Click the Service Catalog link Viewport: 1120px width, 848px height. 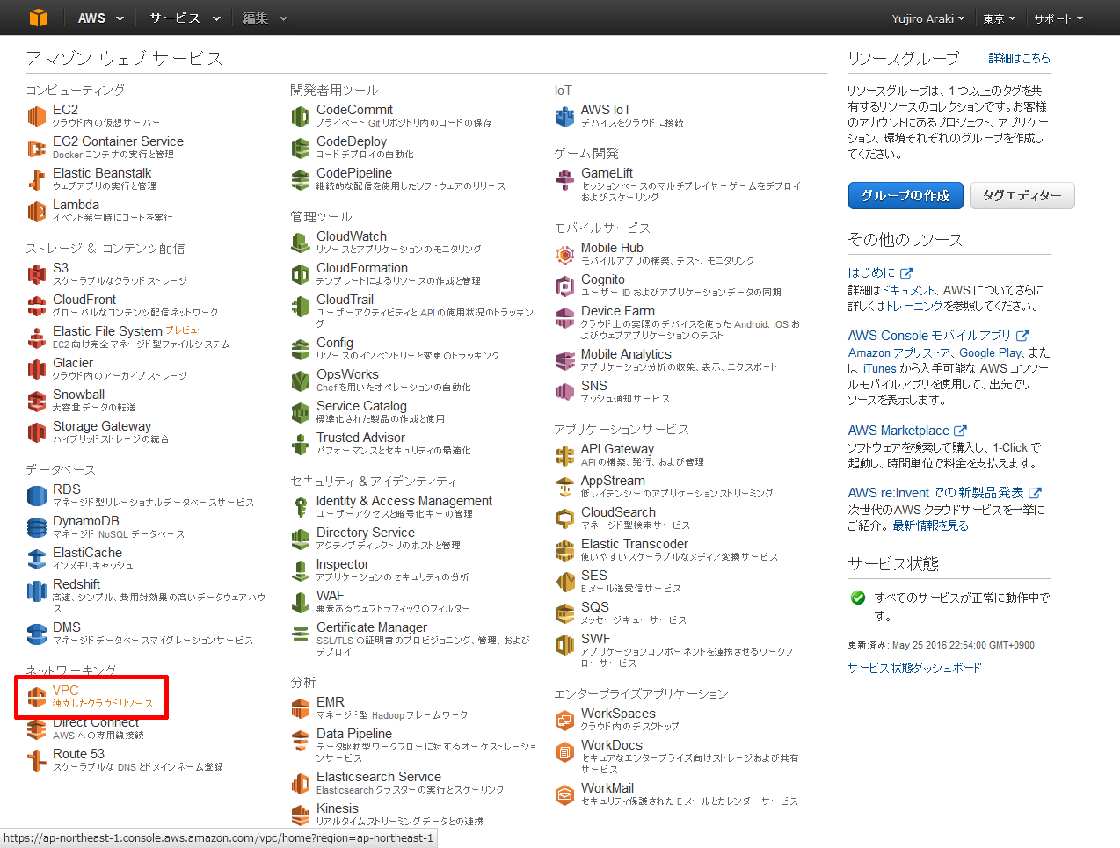click(x=361, y=406)
